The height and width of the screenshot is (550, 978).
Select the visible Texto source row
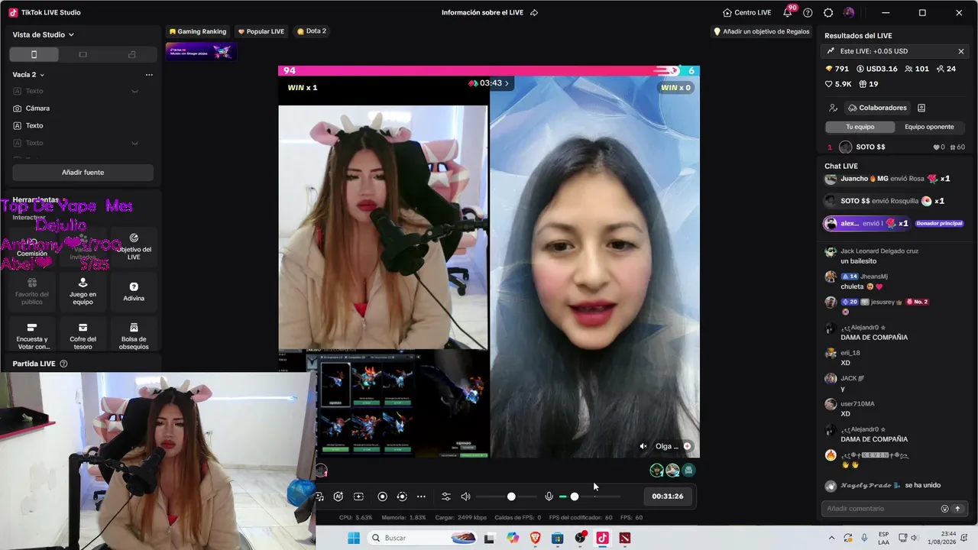pos(83,125)
